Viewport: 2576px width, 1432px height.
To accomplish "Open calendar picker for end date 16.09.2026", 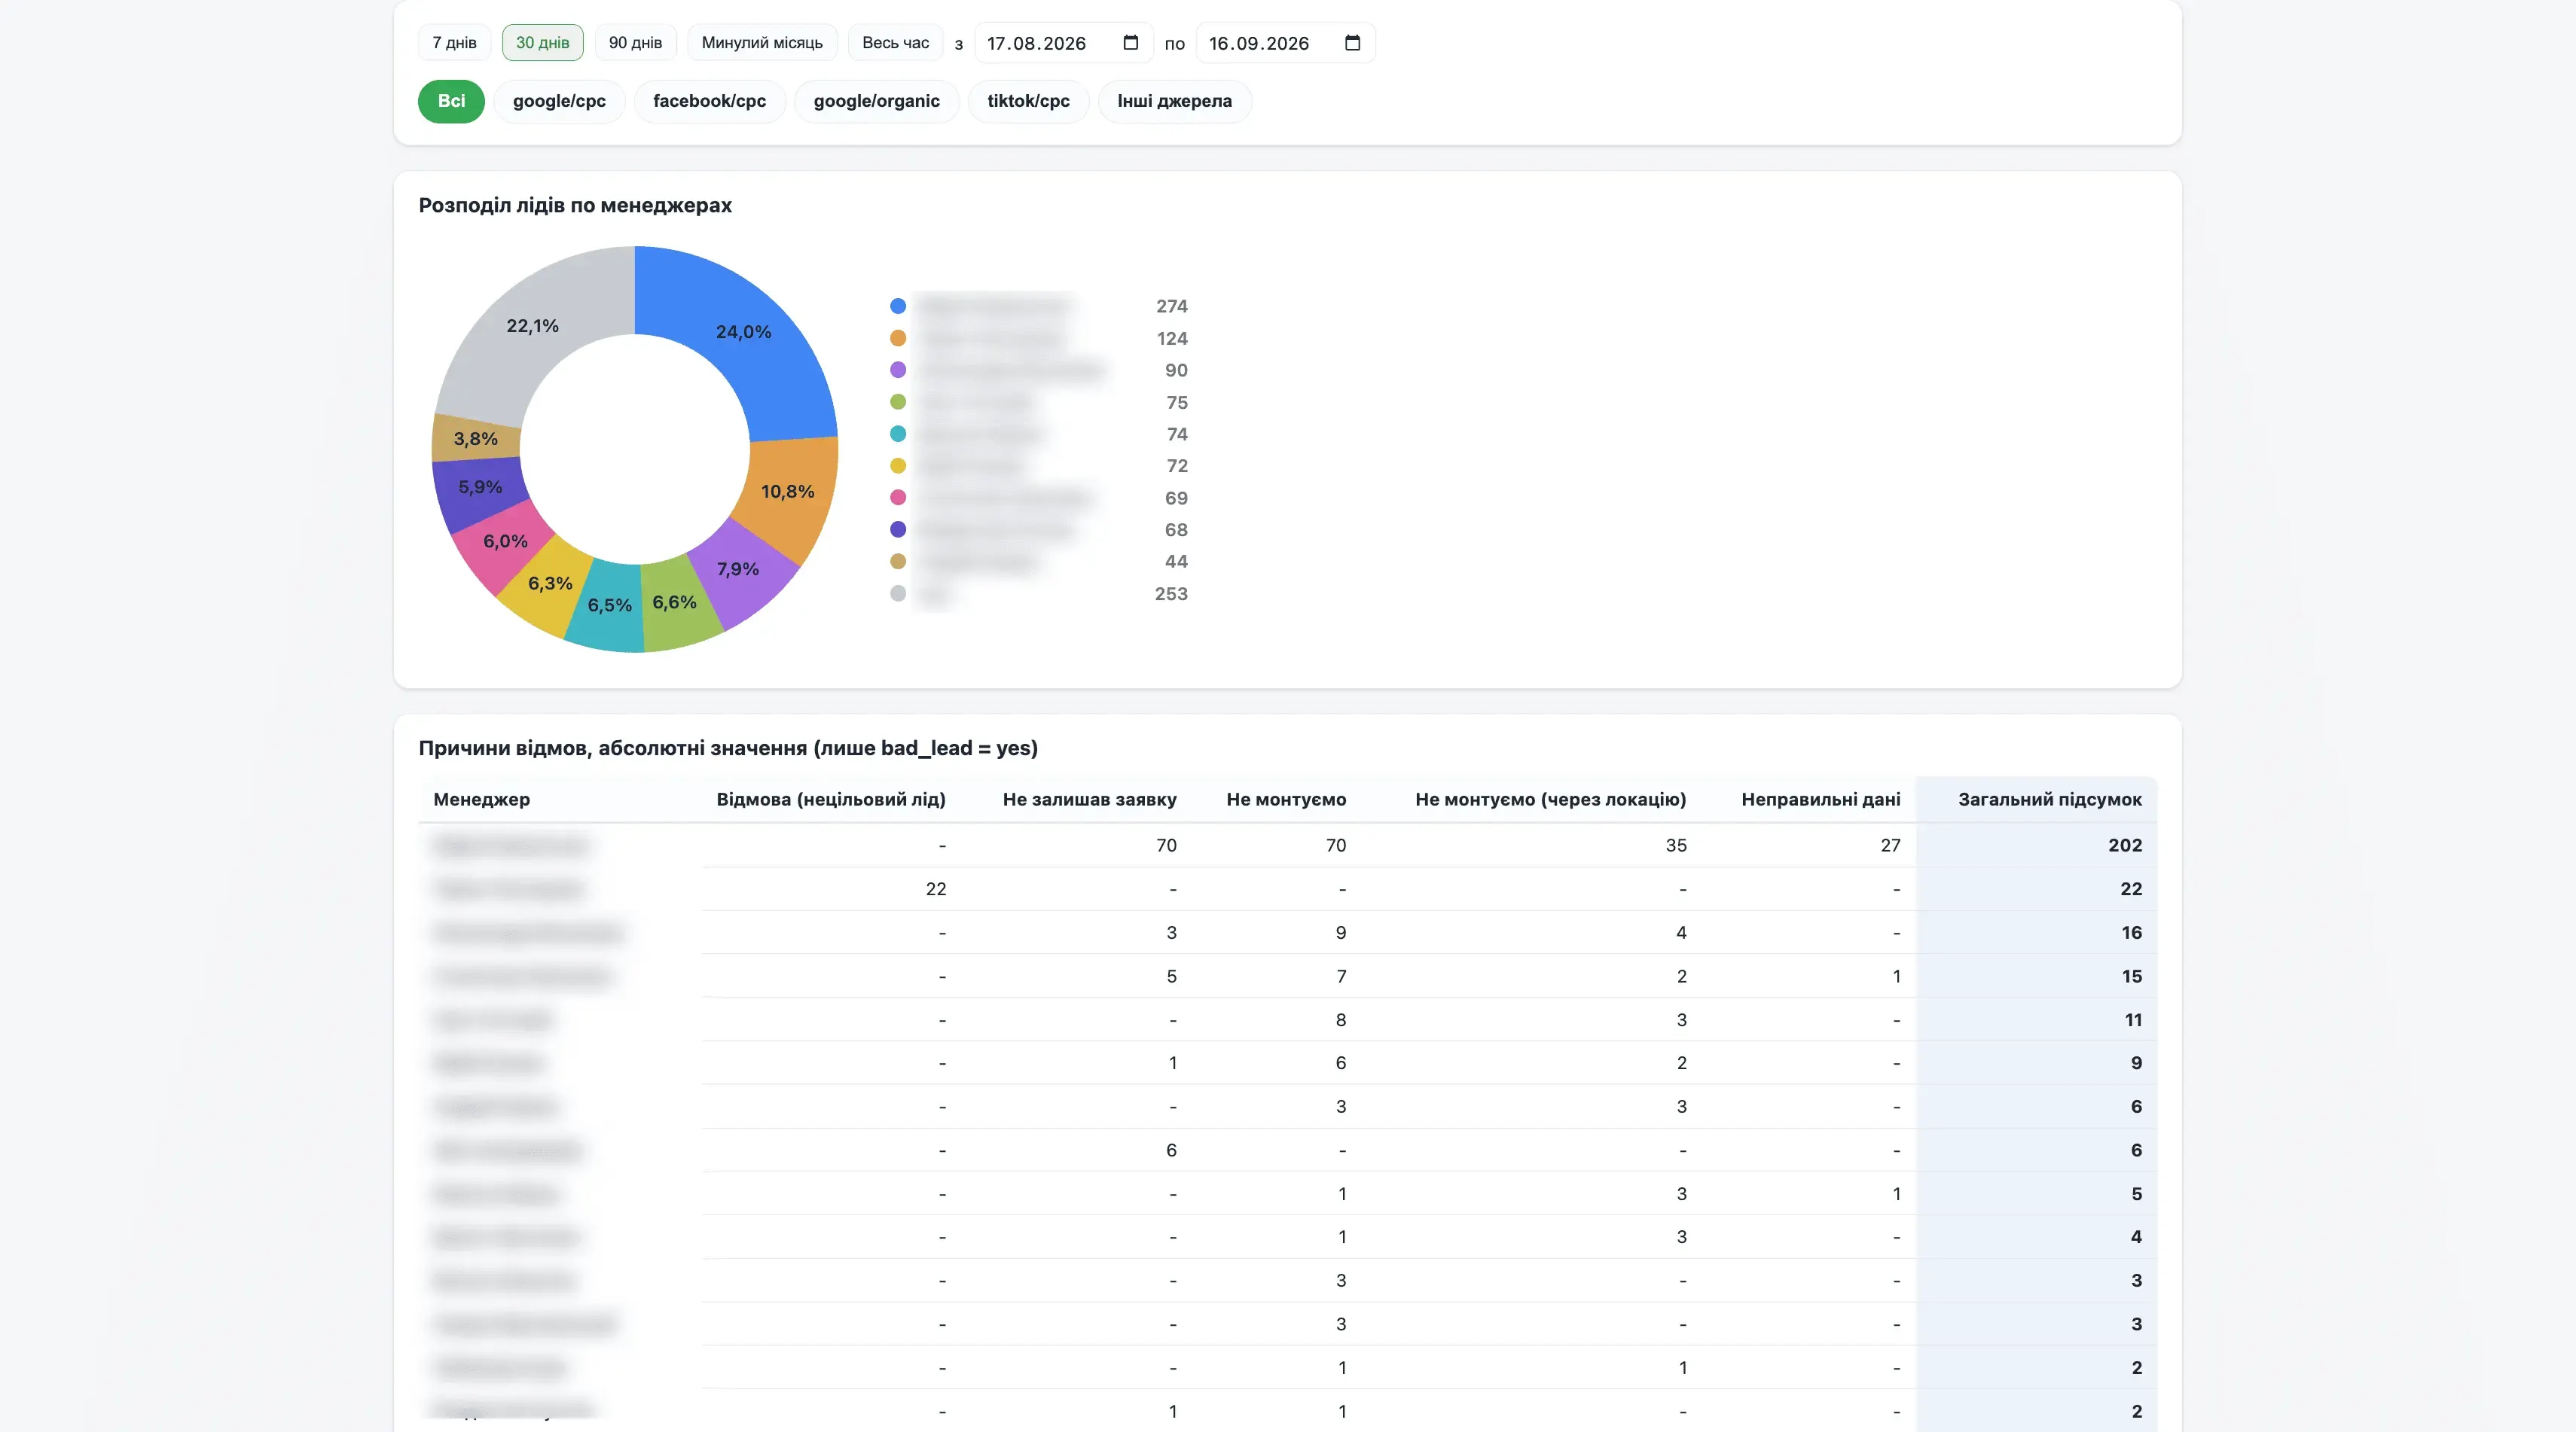I will pos(1352,43).
